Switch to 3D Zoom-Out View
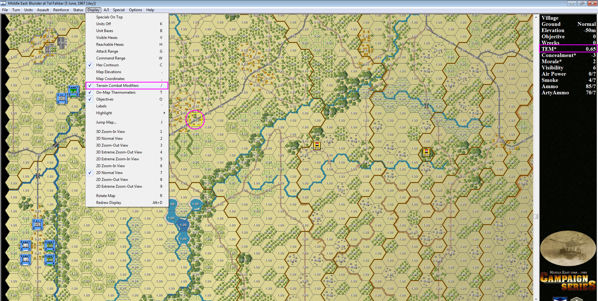This screenshot has height=301, width=598. 127,145
